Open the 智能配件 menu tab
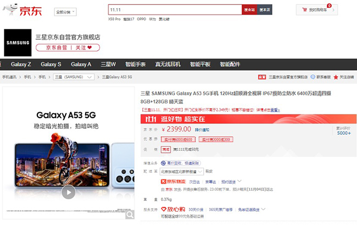The width and height of the screenshot is (357, 225). click(x=230, y=64)
